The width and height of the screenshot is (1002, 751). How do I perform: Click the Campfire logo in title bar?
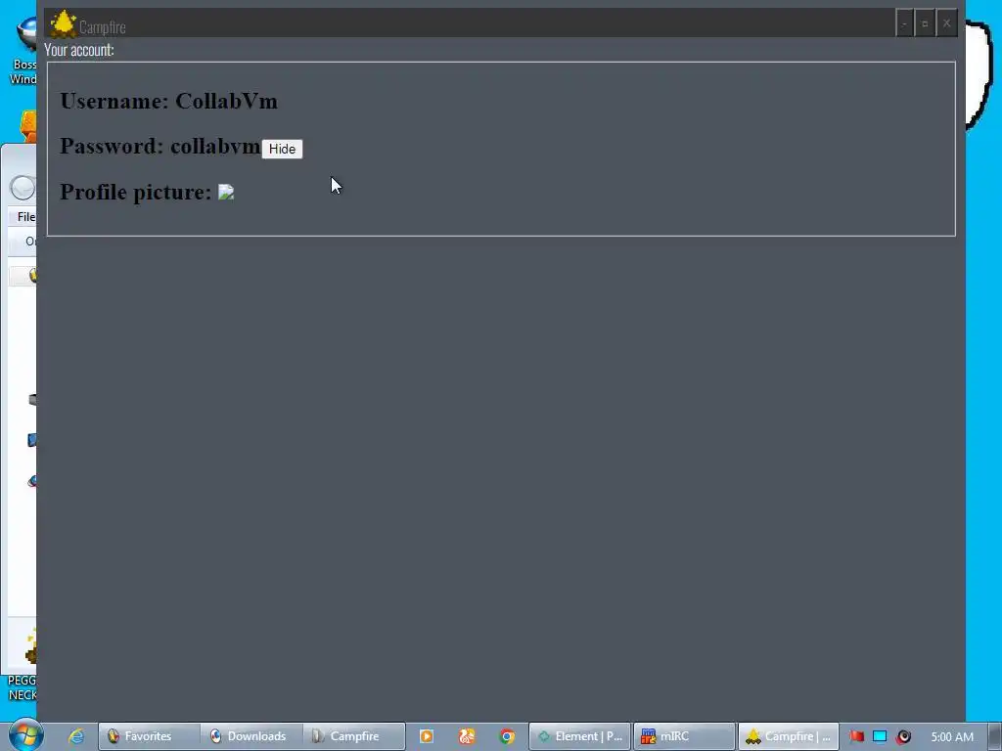pos(63,24)
